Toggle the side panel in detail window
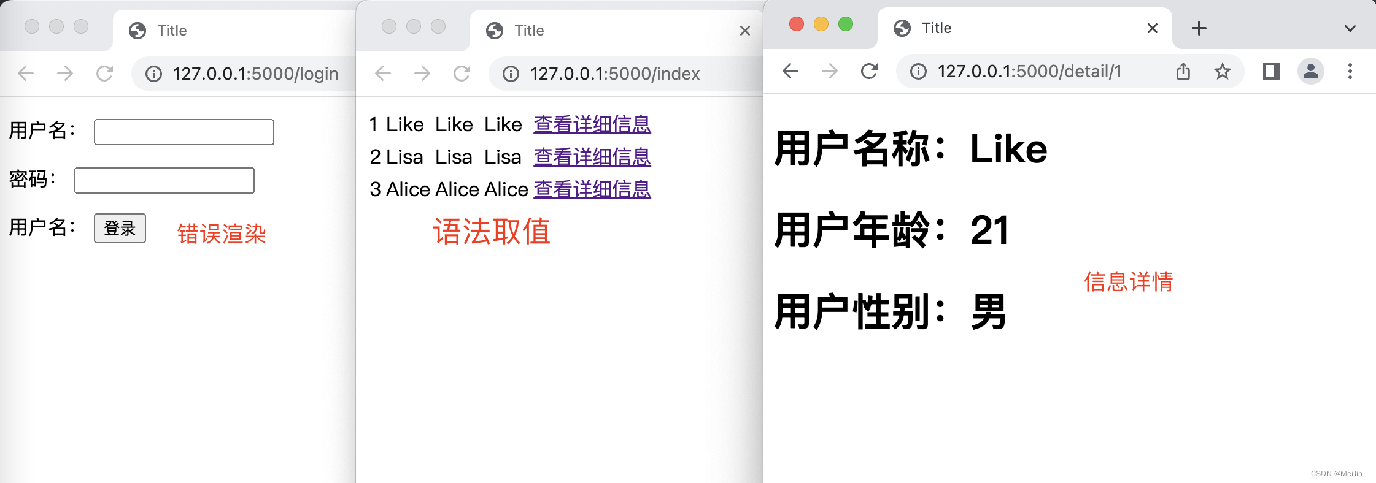The width and height of the screenshot is (1376, 483). pyautogui.click(x=1272, y=72)
